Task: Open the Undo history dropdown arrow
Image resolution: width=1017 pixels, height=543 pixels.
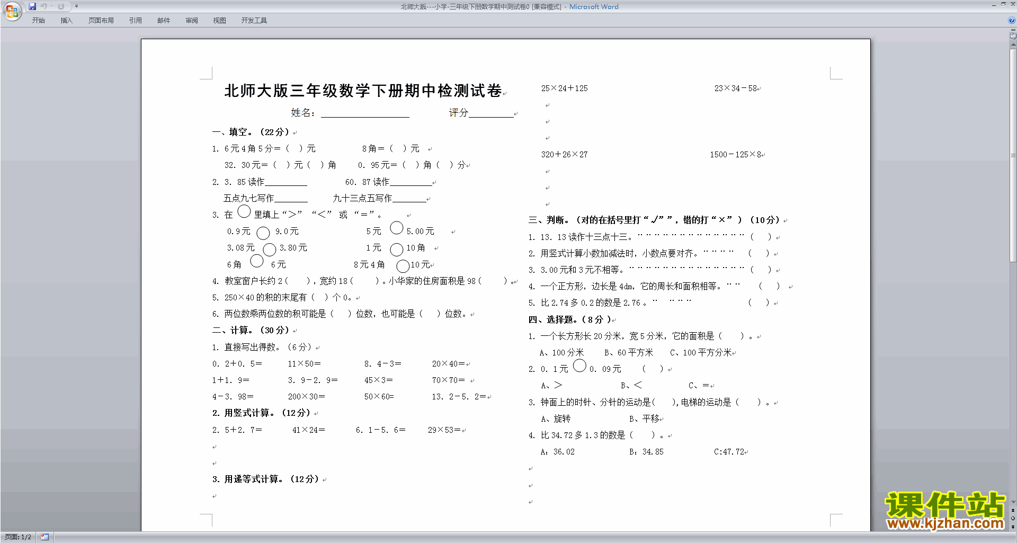Action: pos(51,6)
